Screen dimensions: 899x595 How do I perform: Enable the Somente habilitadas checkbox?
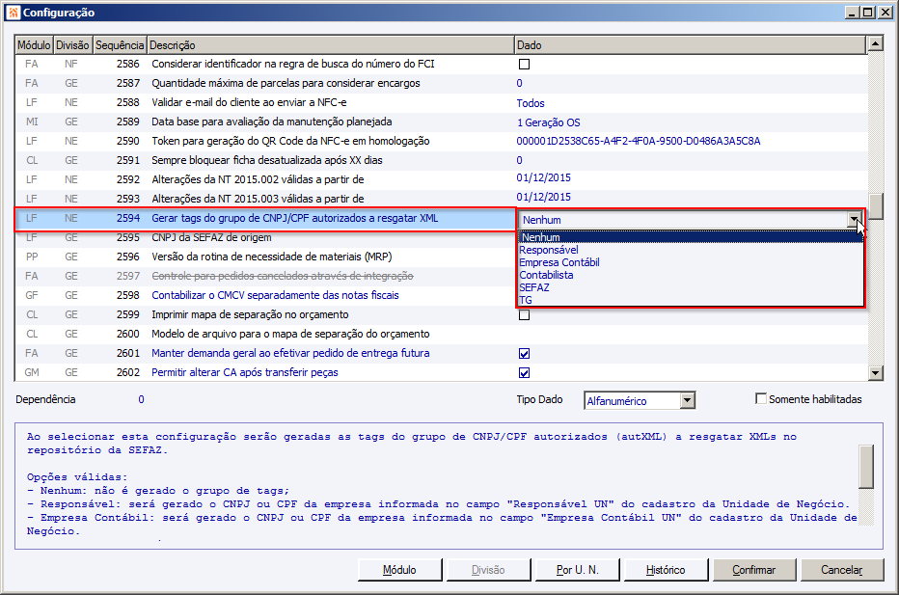761,398
